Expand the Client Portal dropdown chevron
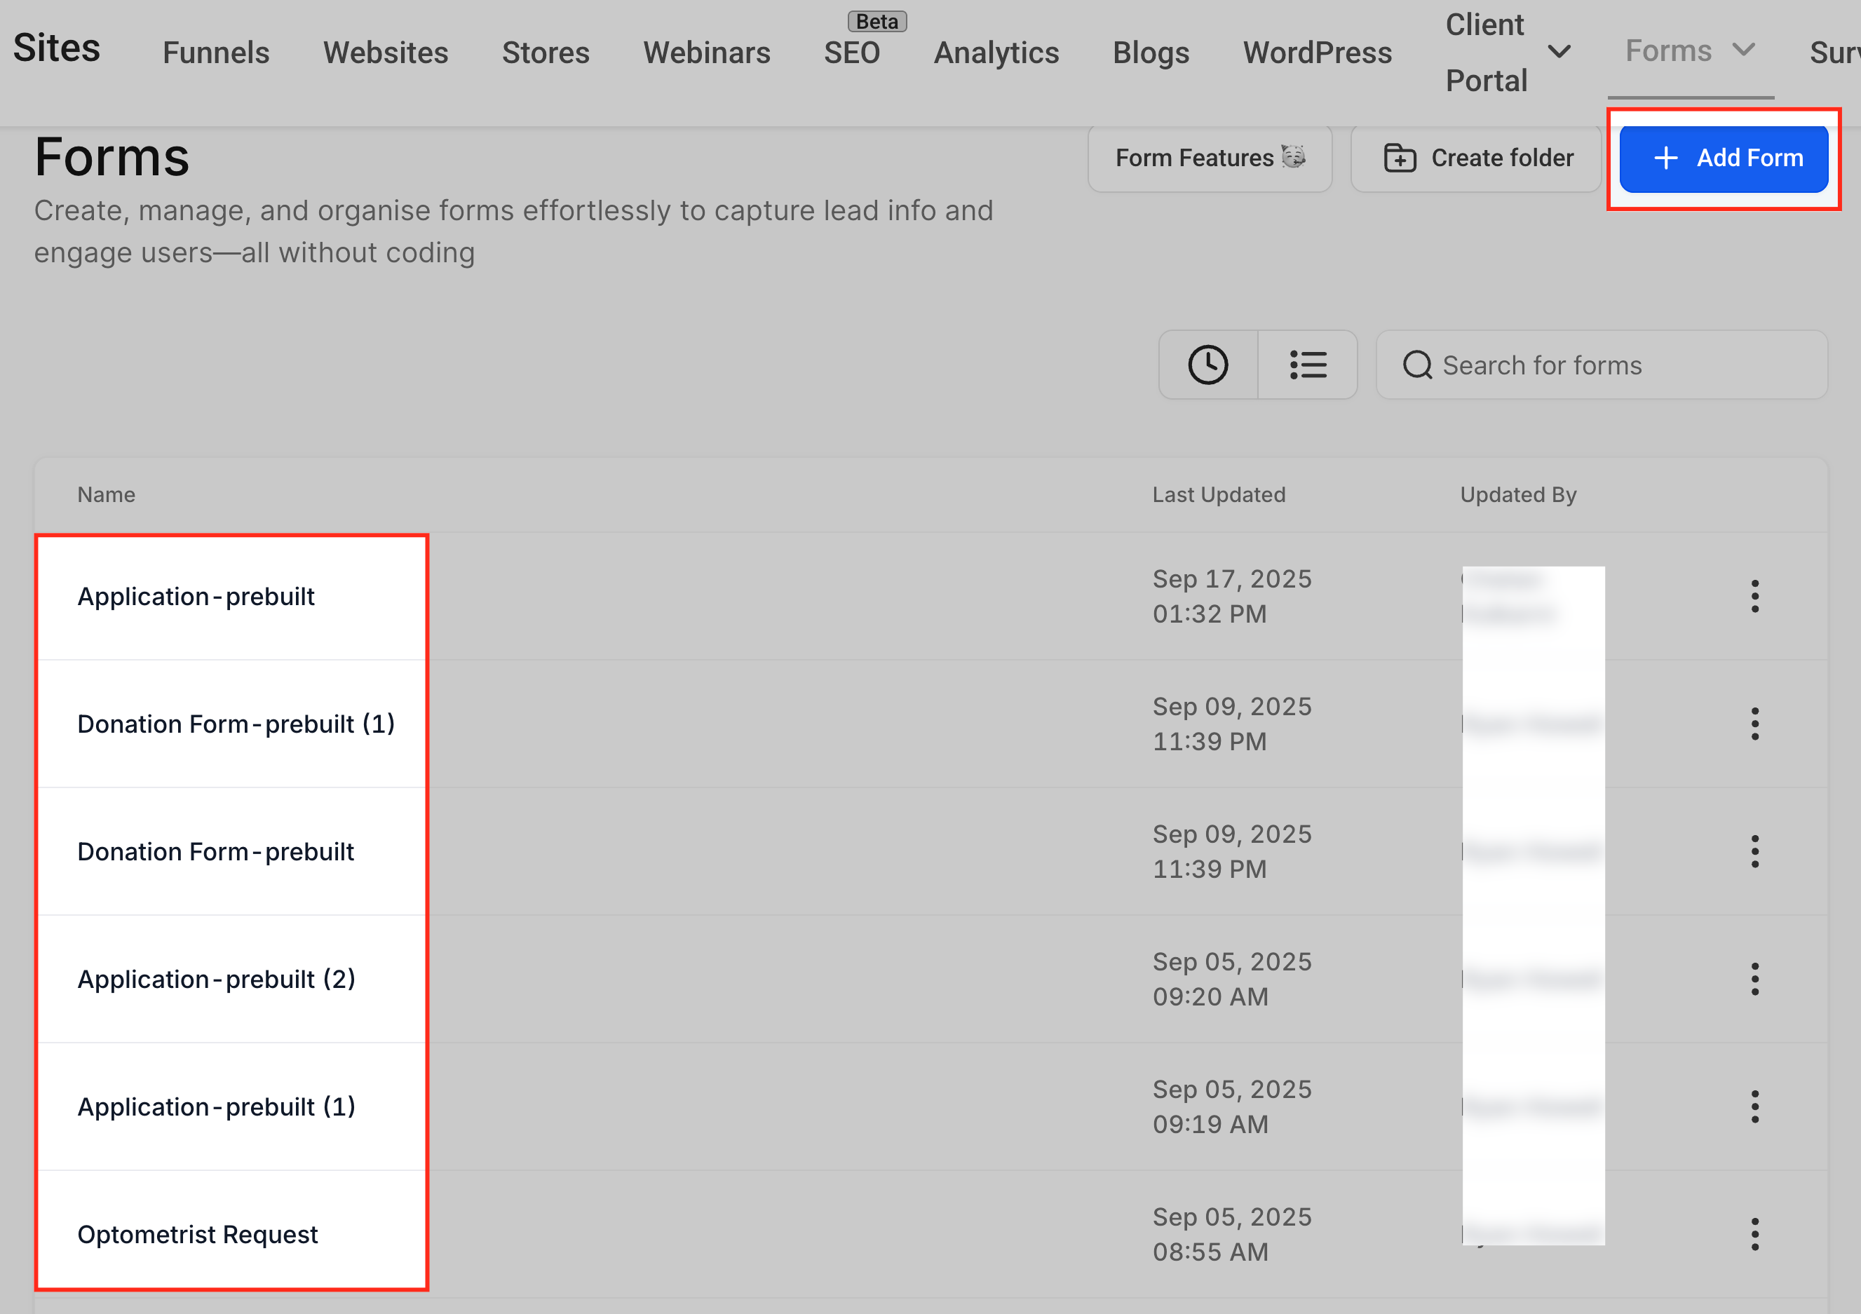The image size is (1861, 1314). [x=1559, y=53]
